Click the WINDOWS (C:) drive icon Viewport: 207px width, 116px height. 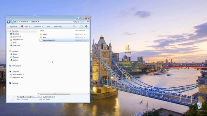point(11,74)
